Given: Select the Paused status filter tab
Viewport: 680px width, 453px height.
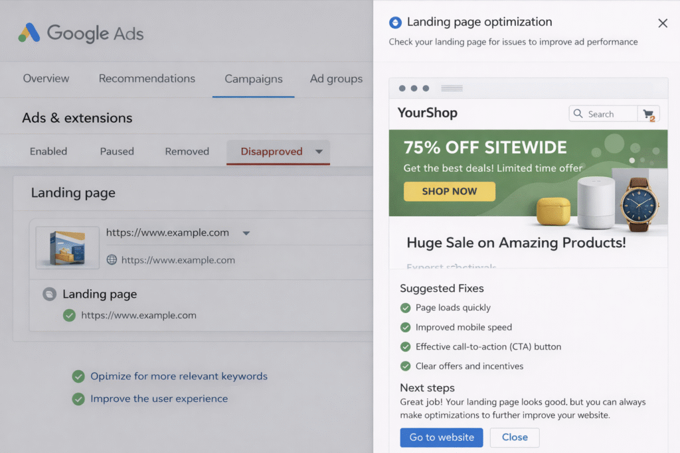Looking at the screenshot, I should (117, 151).
